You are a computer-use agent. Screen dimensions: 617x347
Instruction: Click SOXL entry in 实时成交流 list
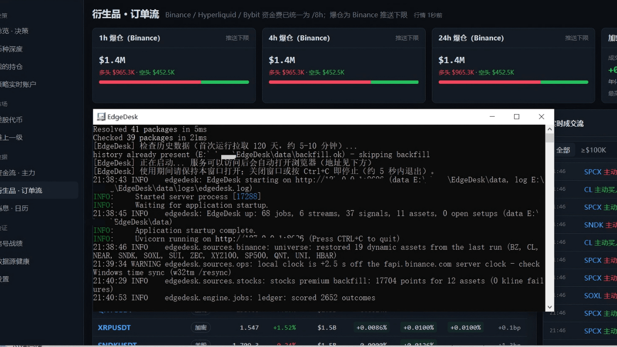pyautogui.click(x=593, y=295)
